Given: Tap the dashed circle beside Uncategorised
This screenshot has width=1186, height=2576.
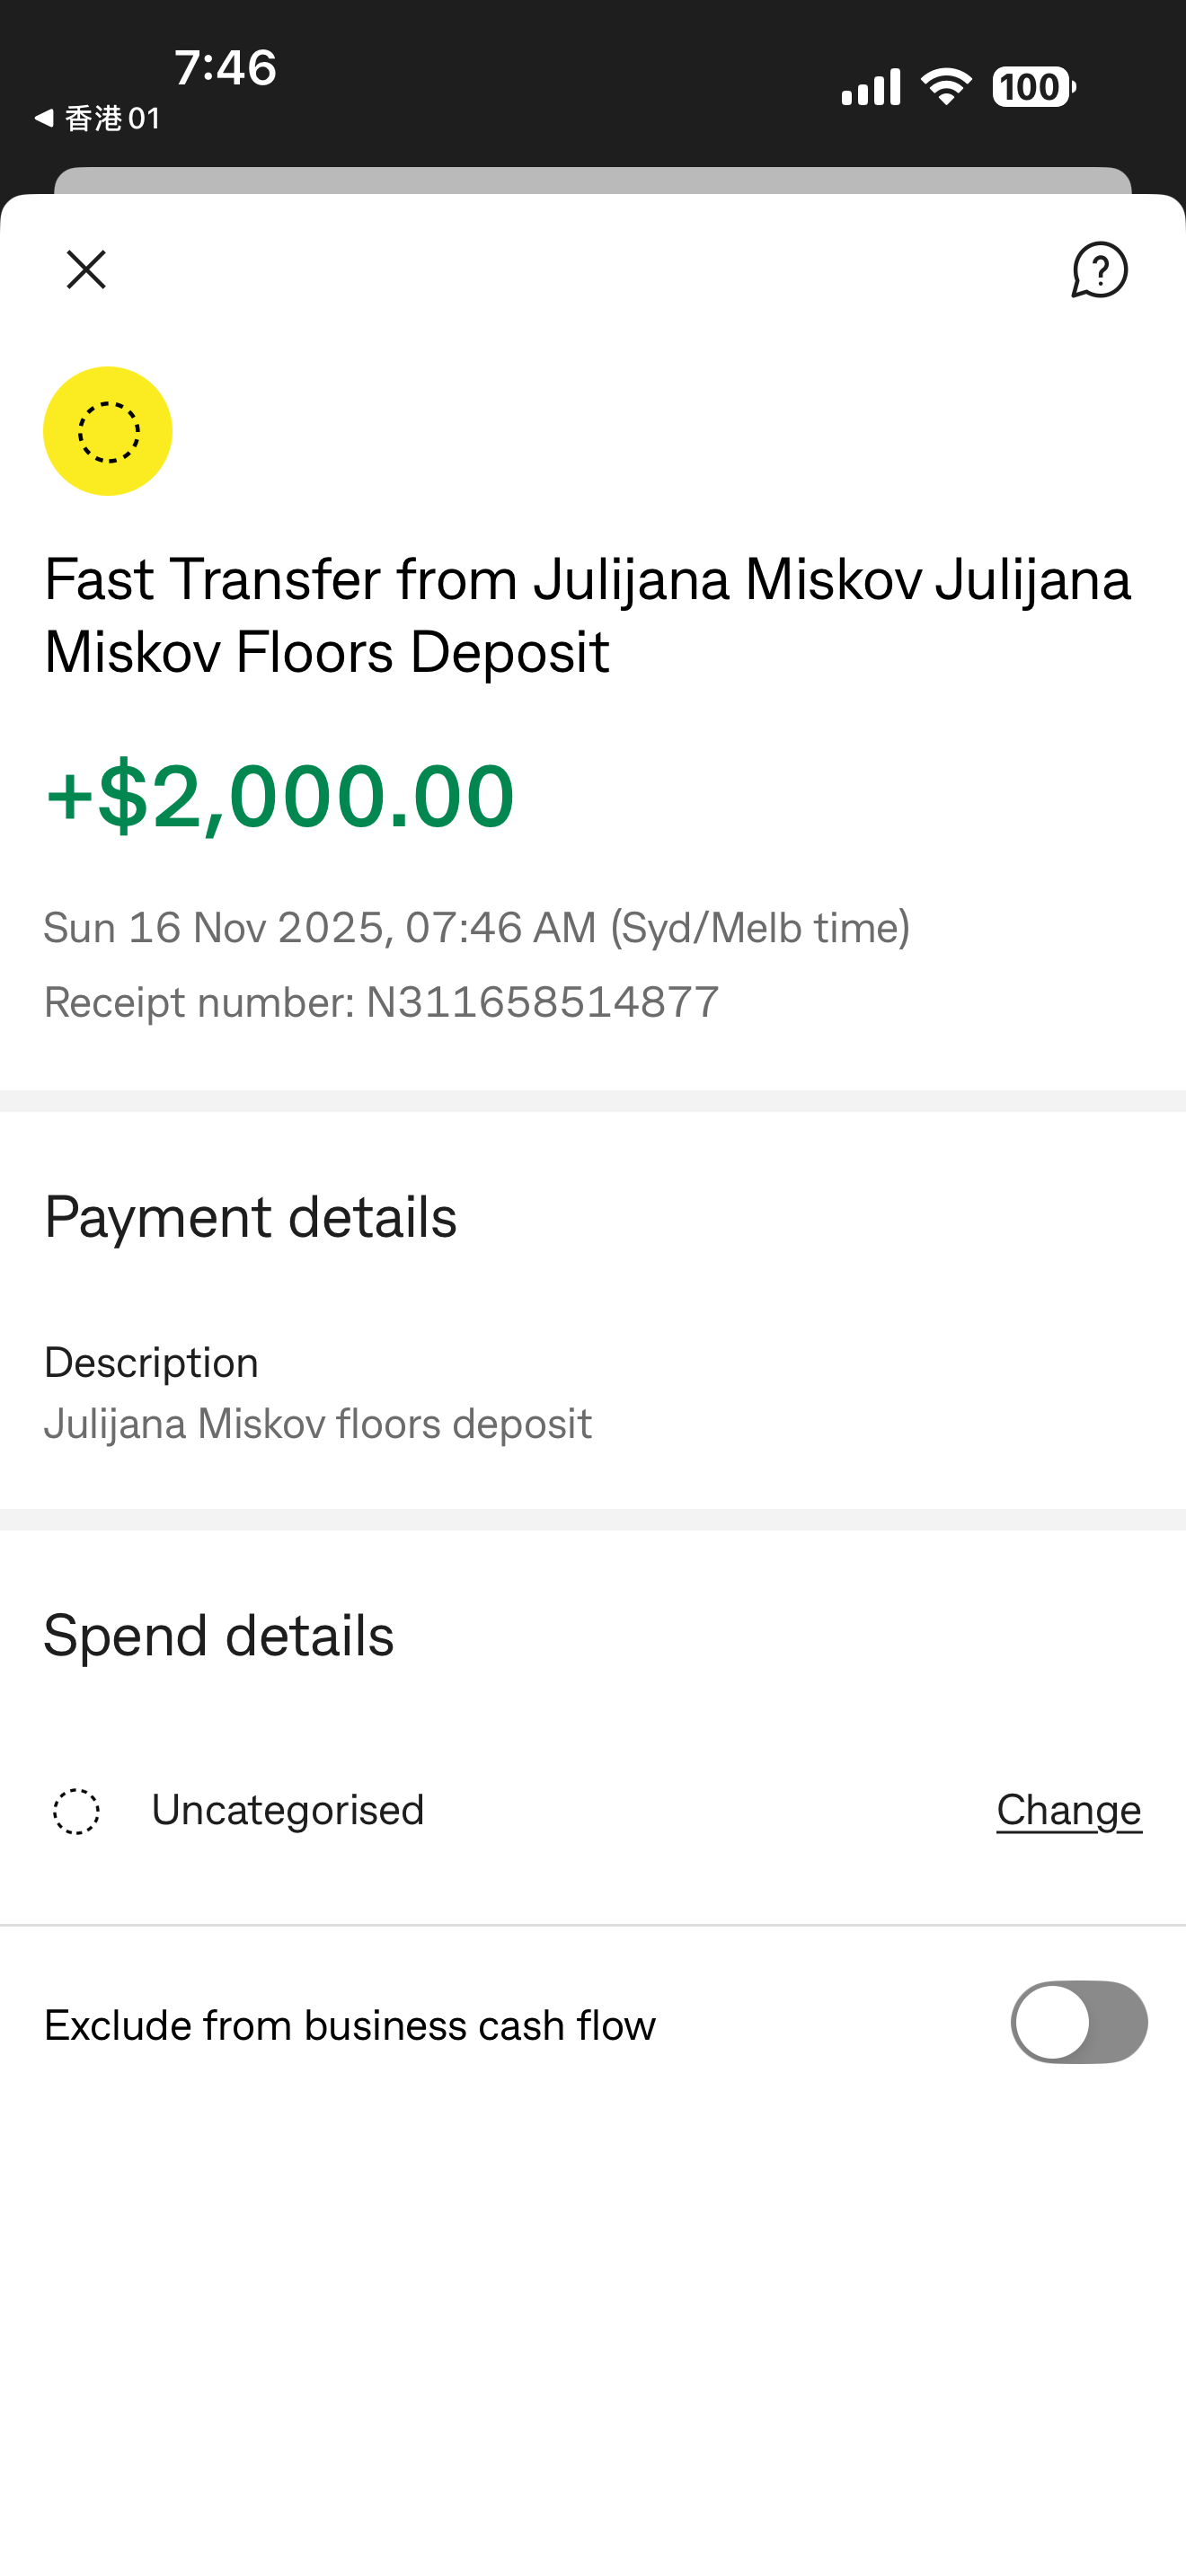Looking at the screenshot, I should (77, 1811).
